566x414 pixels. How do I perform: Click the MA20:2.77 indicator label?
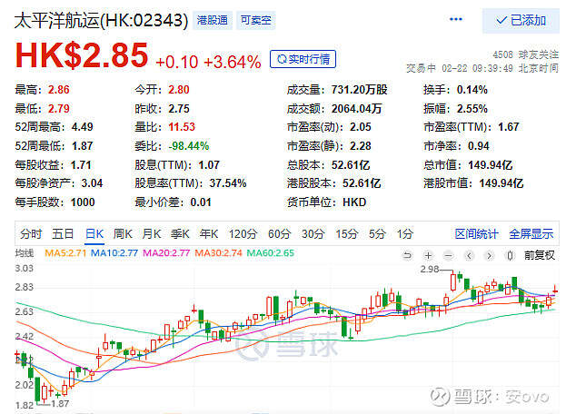coord(166,253)
